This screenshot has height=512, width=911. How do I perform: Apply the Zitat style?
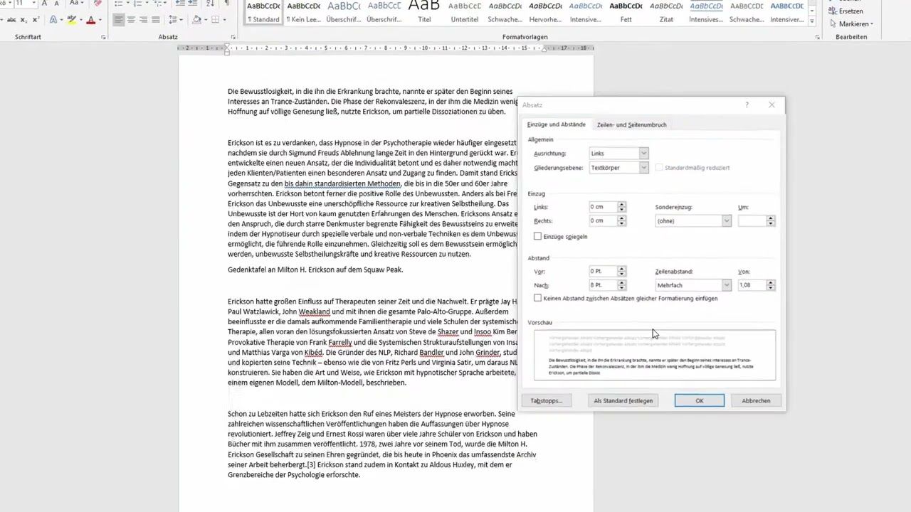[x=666, y=12]
